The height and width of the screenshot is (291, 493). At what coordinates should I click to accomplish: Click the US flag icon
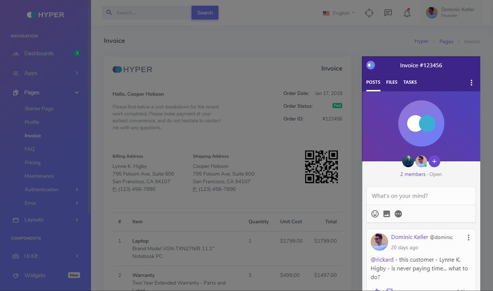click(x=326, y=13)
